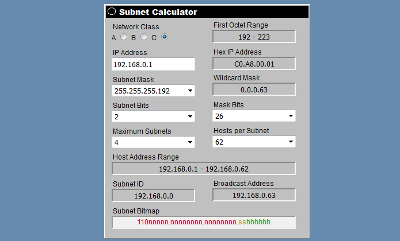Screen dimensions: 400x241
Task: Open the Maximum Subnets dropdown
Action: pyautogui.click(x=153, y=142)
